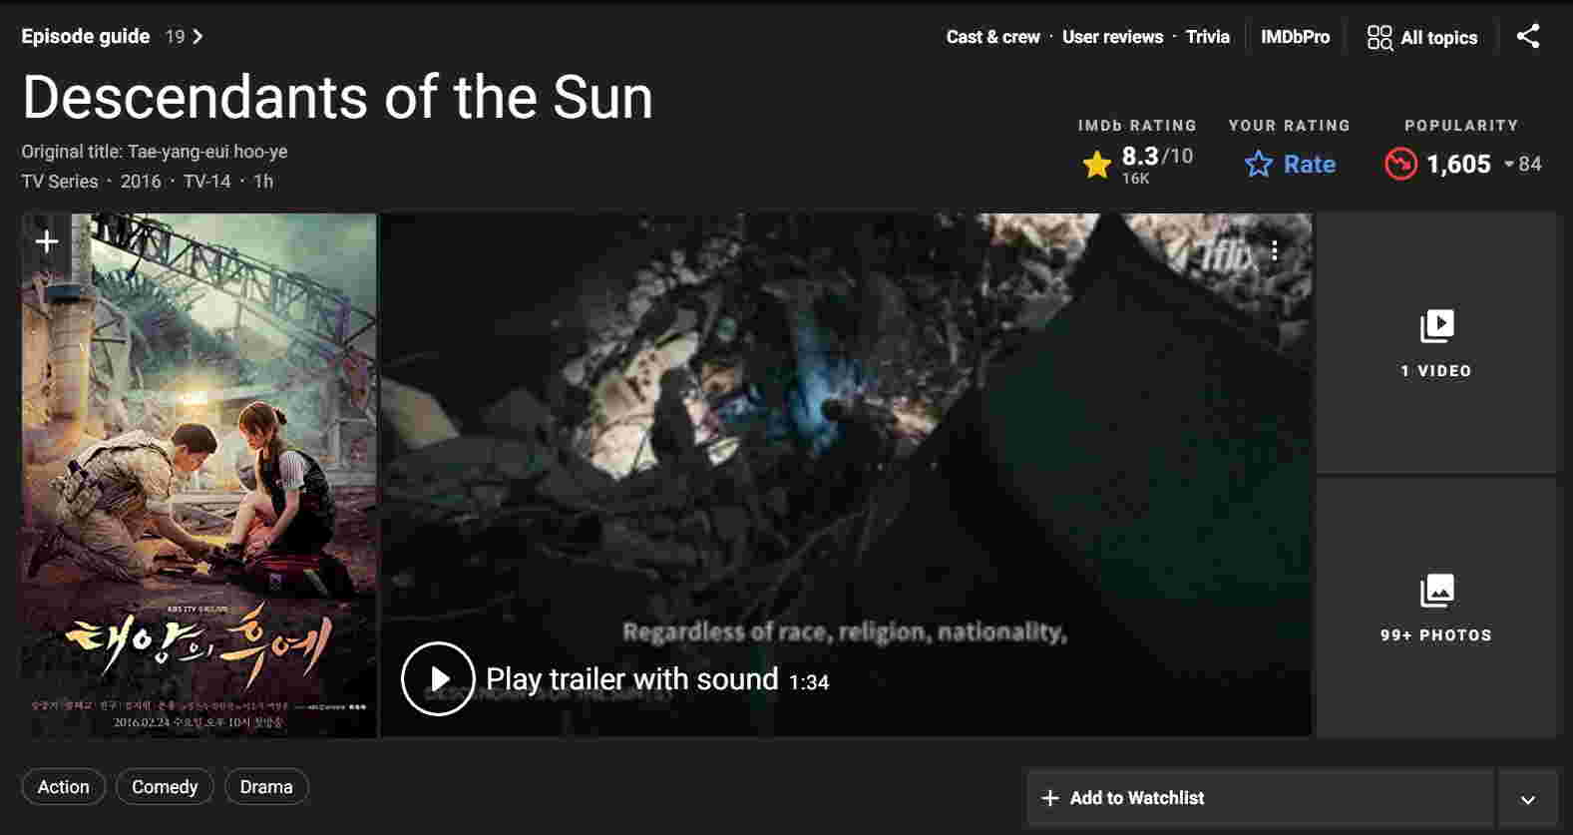
Task: Click the 8.3/10 rating score
Action: pos(1157,156)
